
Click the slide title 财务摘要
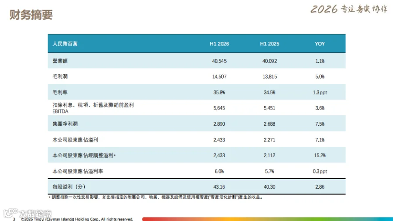tap(31, 15)
